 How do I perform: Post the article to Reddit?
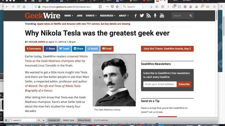pos(93,49)
